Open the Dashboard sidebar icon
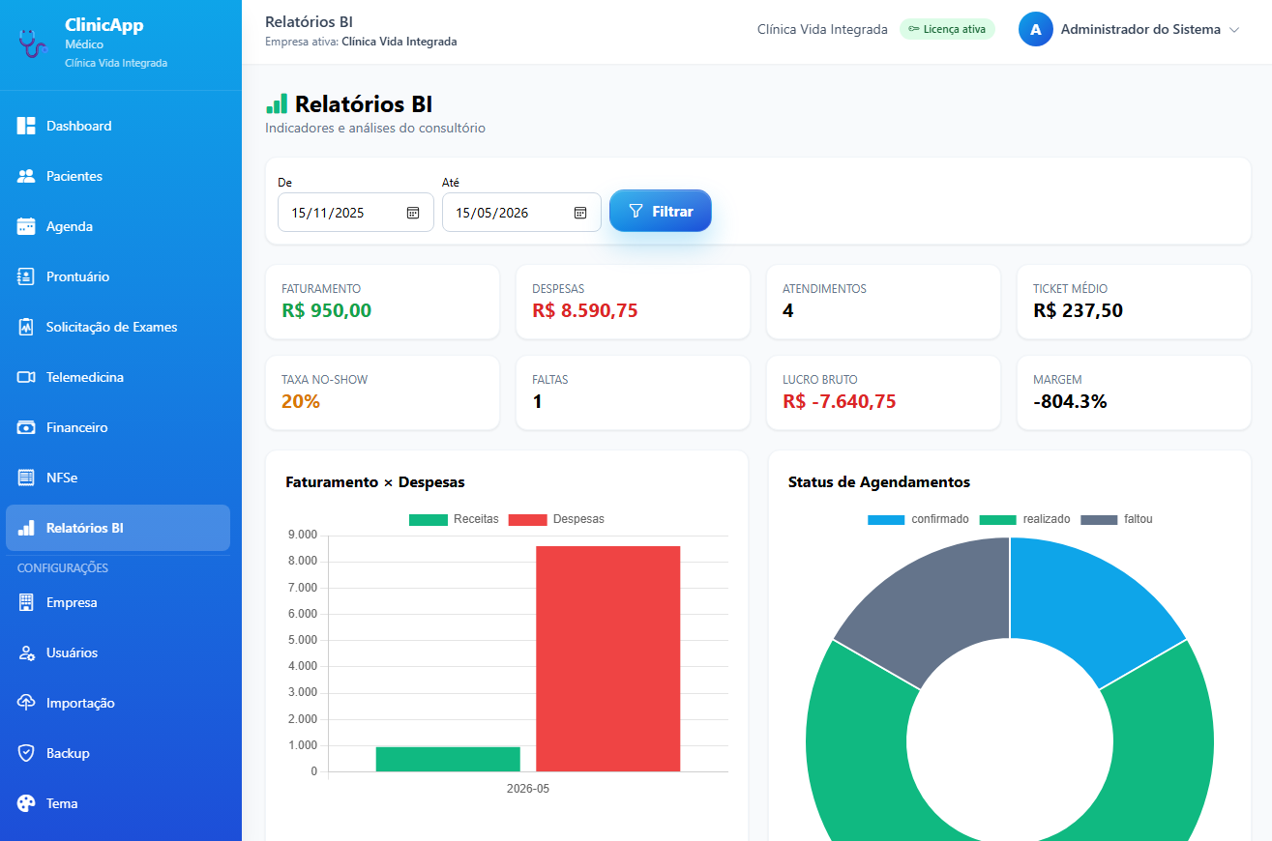This screenshot has width=1272, height=841. (26, 126)
